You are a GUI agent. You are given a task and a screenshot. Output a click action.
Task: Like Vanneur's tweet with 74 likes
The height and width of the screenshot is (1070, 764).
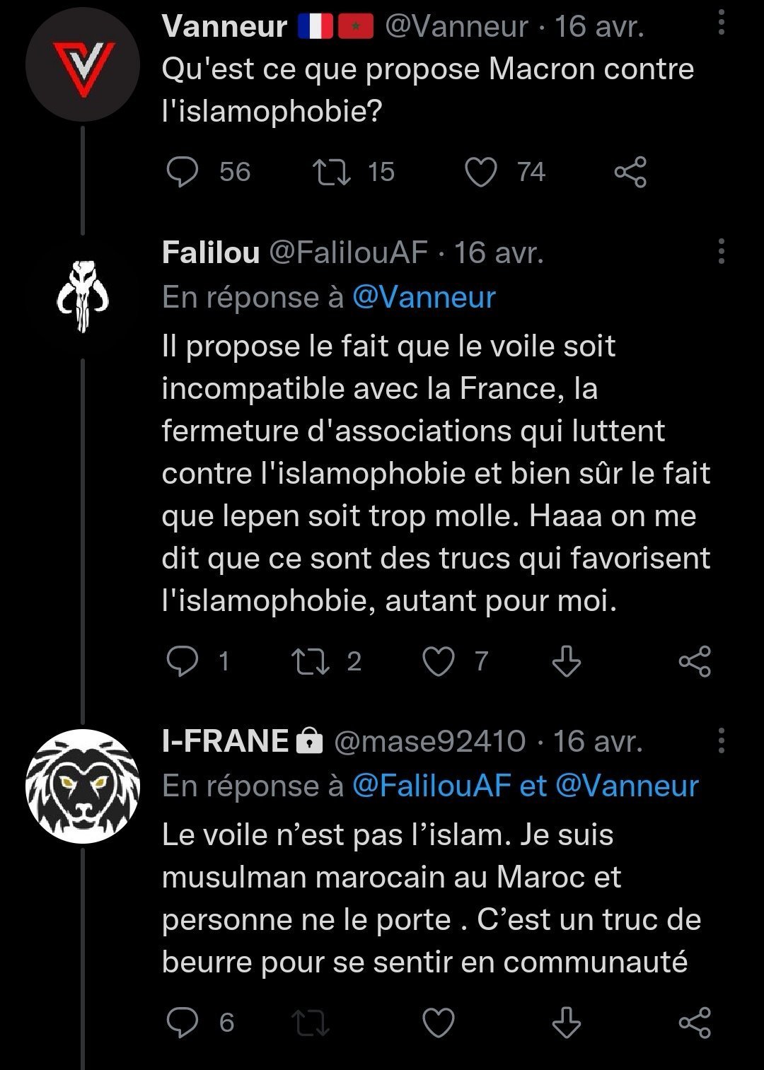[481, 172]
